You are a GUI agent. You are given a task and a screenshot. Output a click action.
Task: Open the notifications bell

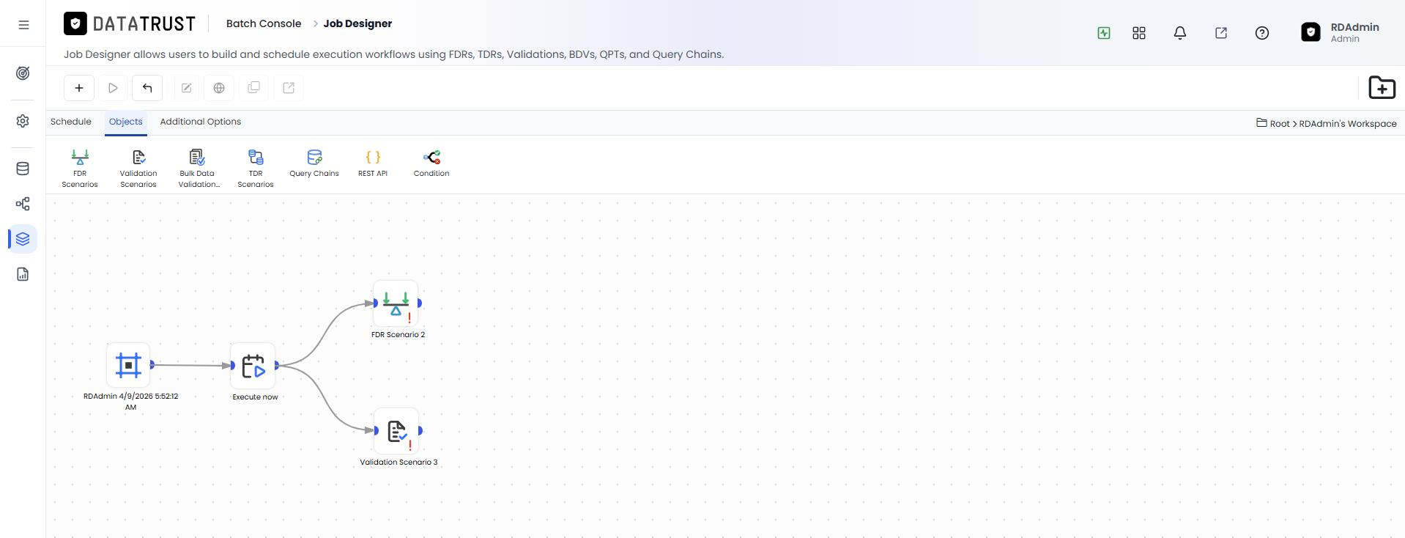pyautogui.click(x=1180, y=33)
